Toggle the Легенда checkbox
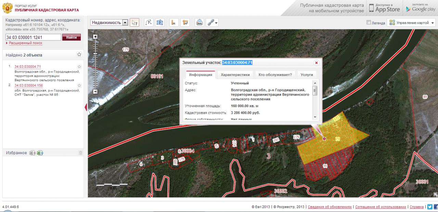The height and width of the screenshot is (212, 438). coord(369,23)
